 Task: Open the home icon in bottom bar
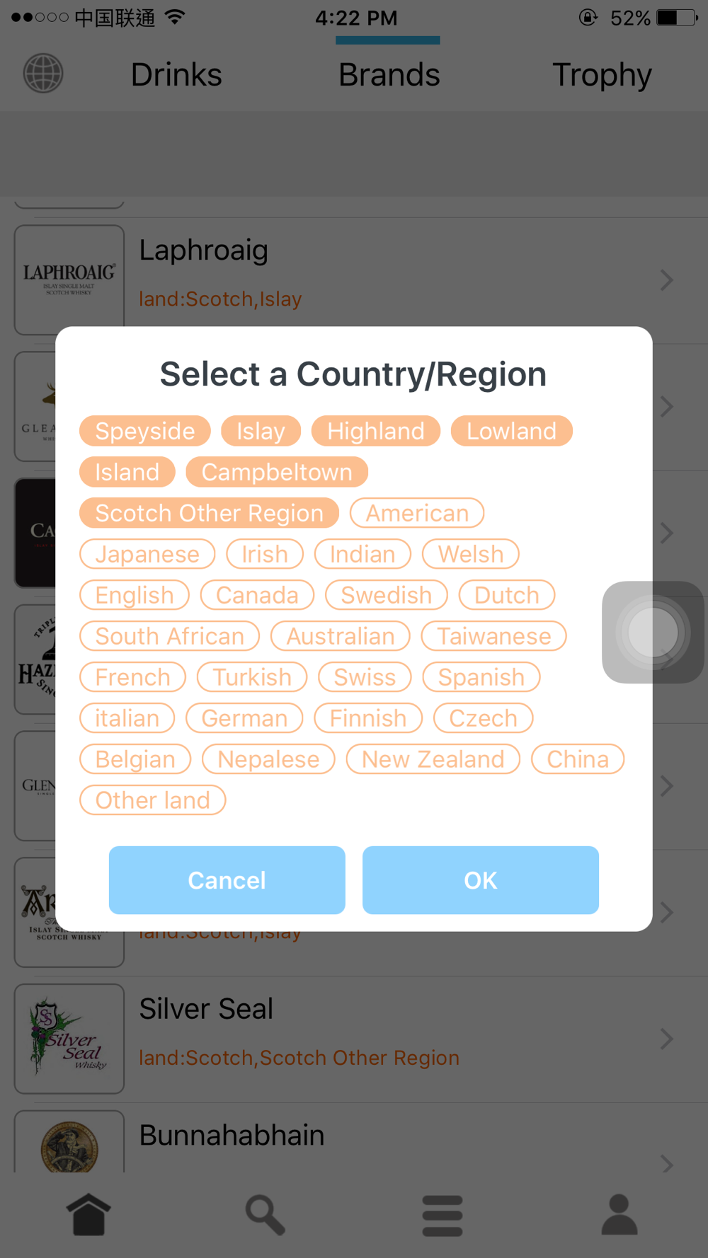pos(88,1214)
